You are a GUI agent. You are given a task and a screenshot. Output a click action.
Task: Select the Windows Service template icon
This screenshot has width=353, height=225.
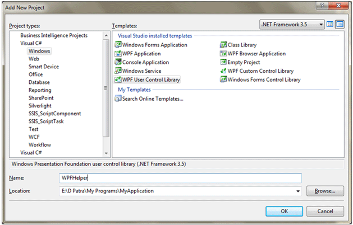click(x=118, y=71)
